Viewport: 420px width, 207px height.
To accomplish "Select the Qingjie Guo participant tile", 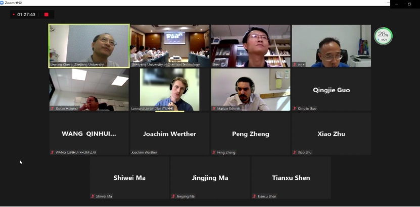I will click(x=332, y=90).
